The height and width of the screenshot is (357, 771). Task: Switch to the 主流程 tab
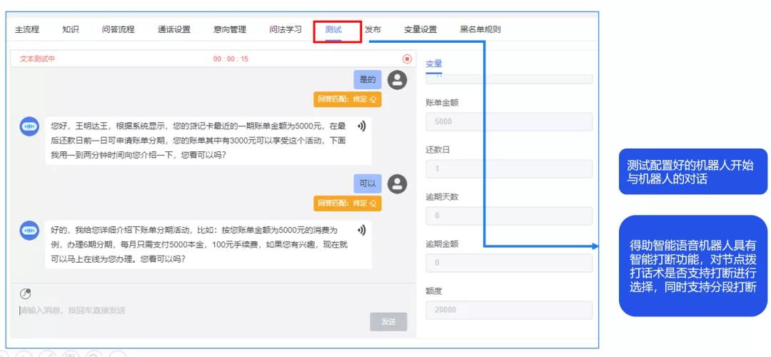coord(27,29)
